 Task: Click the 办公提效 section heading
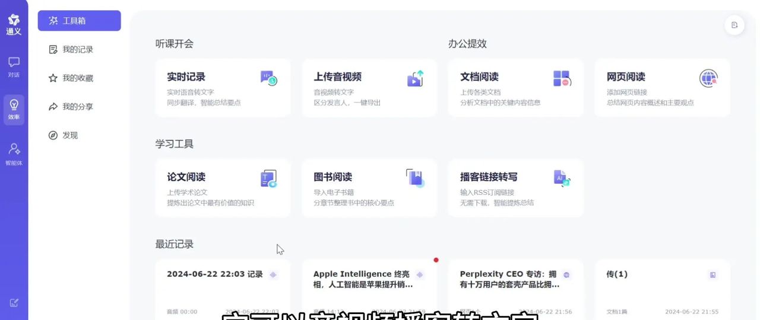coord(467,44)
